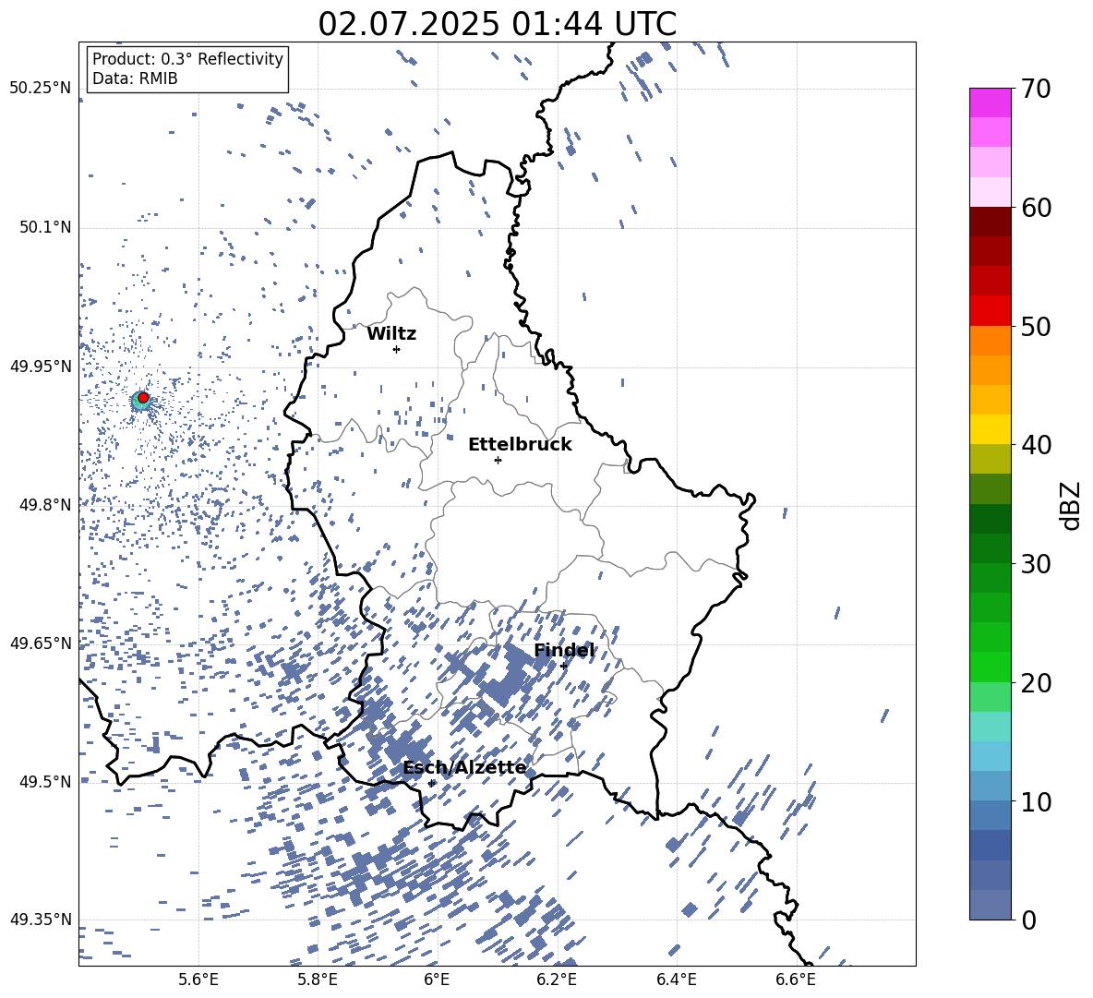The image size is (1093, 998).
Task: Click the 70 colorbar tick label
Action: pyautogui.click(x=1036, y=89)
